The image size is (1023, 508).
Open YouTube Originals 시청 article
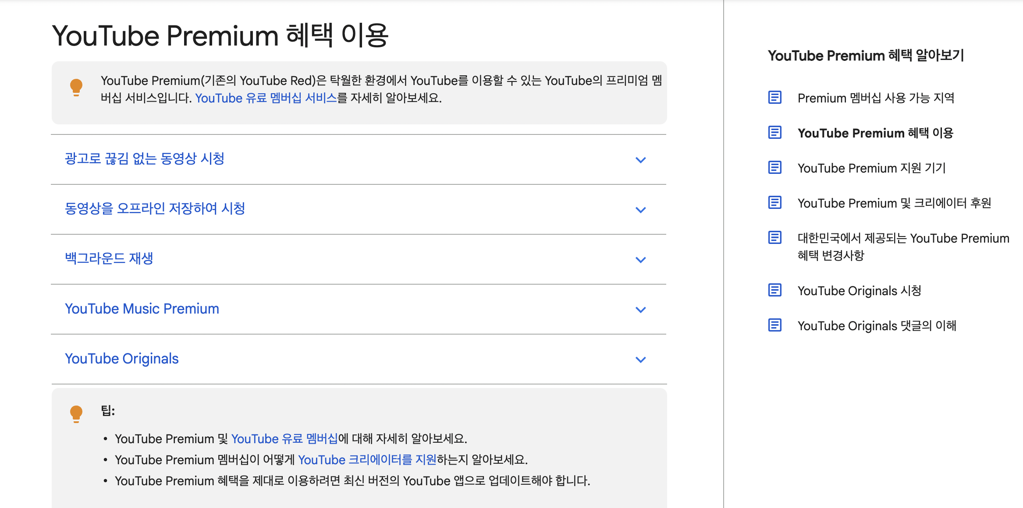click(859, 291)
